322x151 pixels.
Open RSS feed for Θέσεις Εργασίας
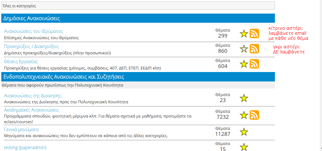tap(254, 64)
